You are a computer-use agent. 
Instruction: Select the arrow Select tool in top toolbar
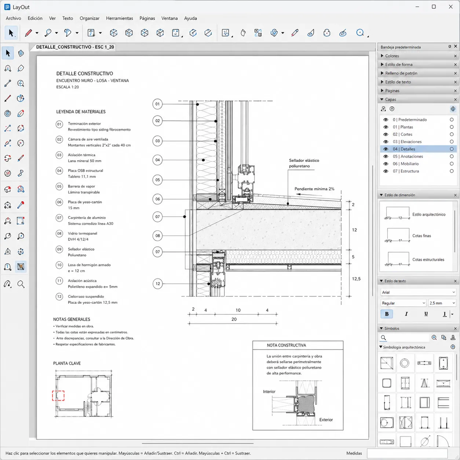pyautogui.click(x=11, y=33)
